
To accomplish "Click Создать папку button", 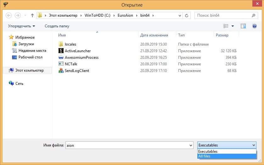I will point(57,26).
